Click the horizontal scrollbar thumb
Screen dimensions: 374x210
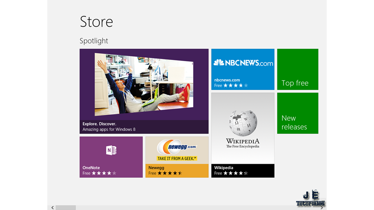pyautogui.click(x=66, y=208)
